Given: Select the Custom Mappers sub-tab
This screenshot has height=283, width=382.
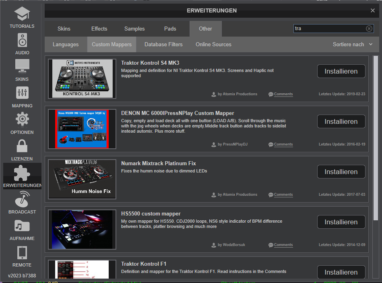Looking at the screenshot, I should coord(112,45).
